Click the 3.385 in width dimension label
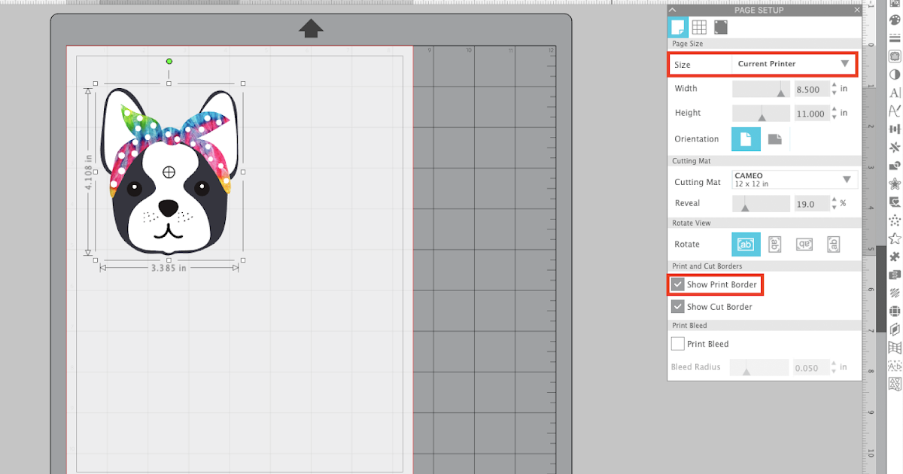This screenshot has height=474, width=903. point(169,267)
